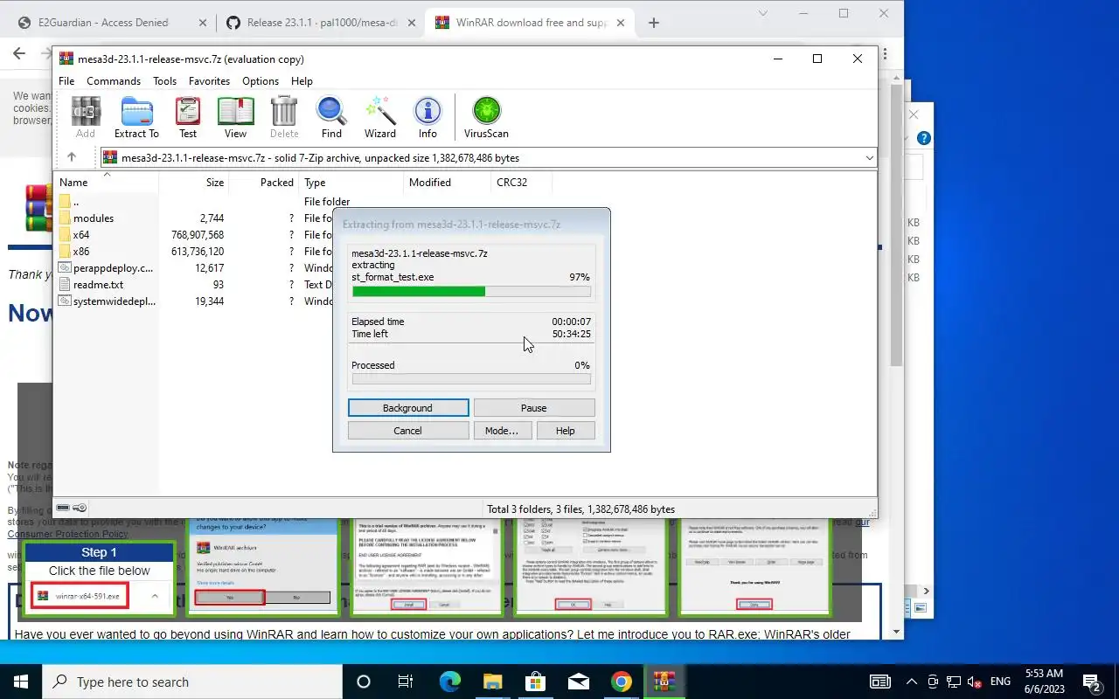This screenshot has height=699, width=1119.
Task: Run the VirusScan toolbar icon
Action: (486, 117)
